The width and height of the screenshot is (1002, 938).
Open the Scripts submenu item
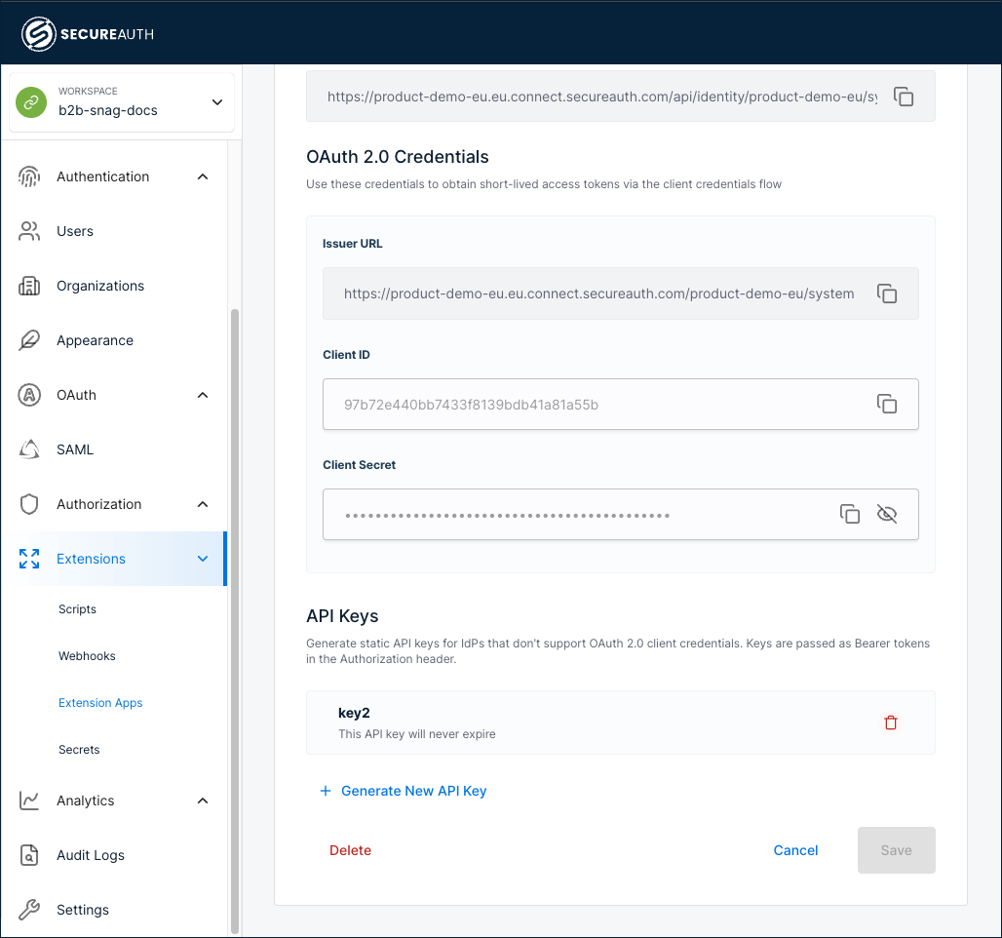pos(77,609)
